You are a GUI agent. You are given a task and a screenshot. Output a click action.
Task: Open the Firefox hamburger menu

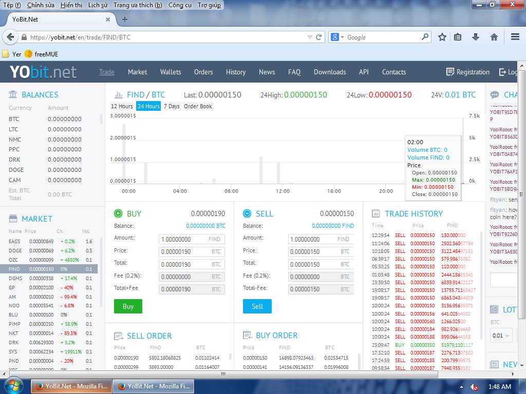515,37
